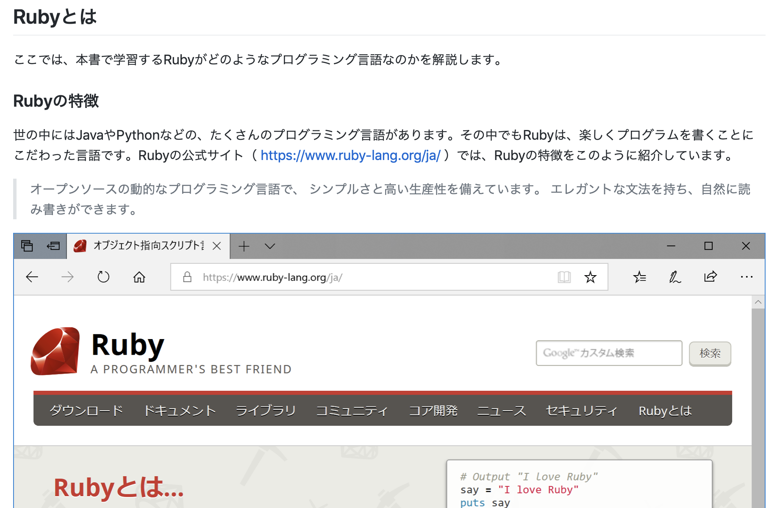Open the ドキュメント menu item

[x=180, y=411]
